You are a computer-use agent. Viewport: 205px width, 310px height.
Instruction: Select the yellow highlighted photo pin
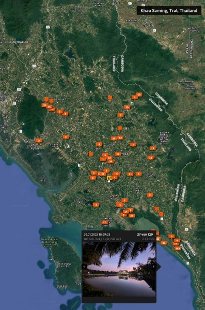[109, 178]
